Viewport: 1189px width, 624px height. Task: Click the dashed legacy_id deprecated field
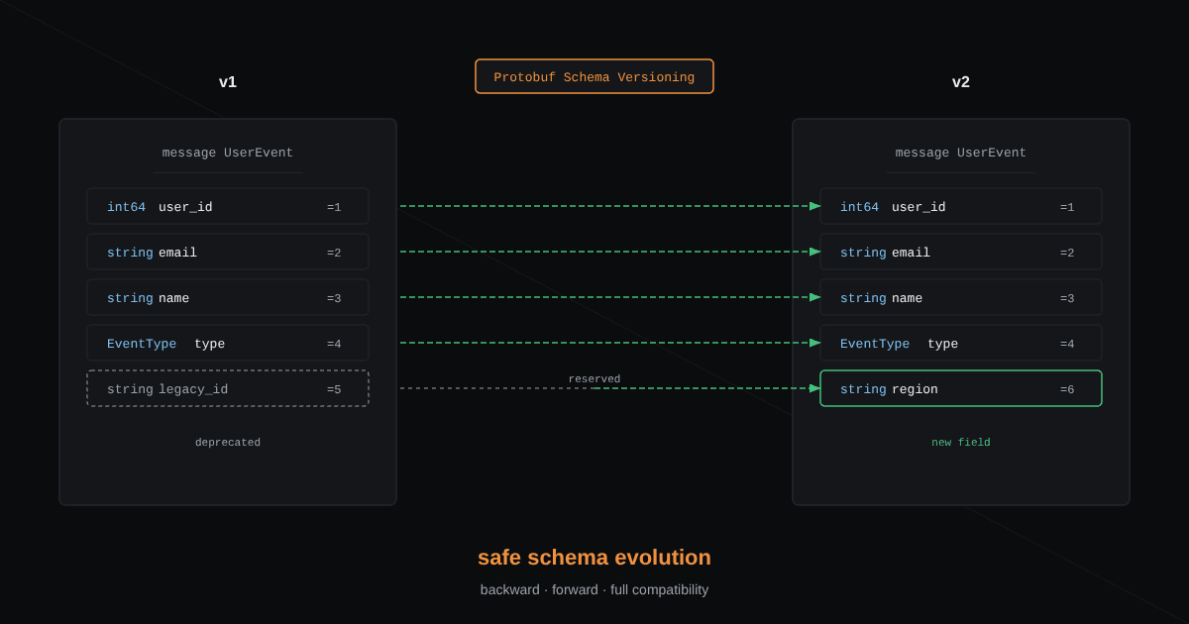[228, 388]
